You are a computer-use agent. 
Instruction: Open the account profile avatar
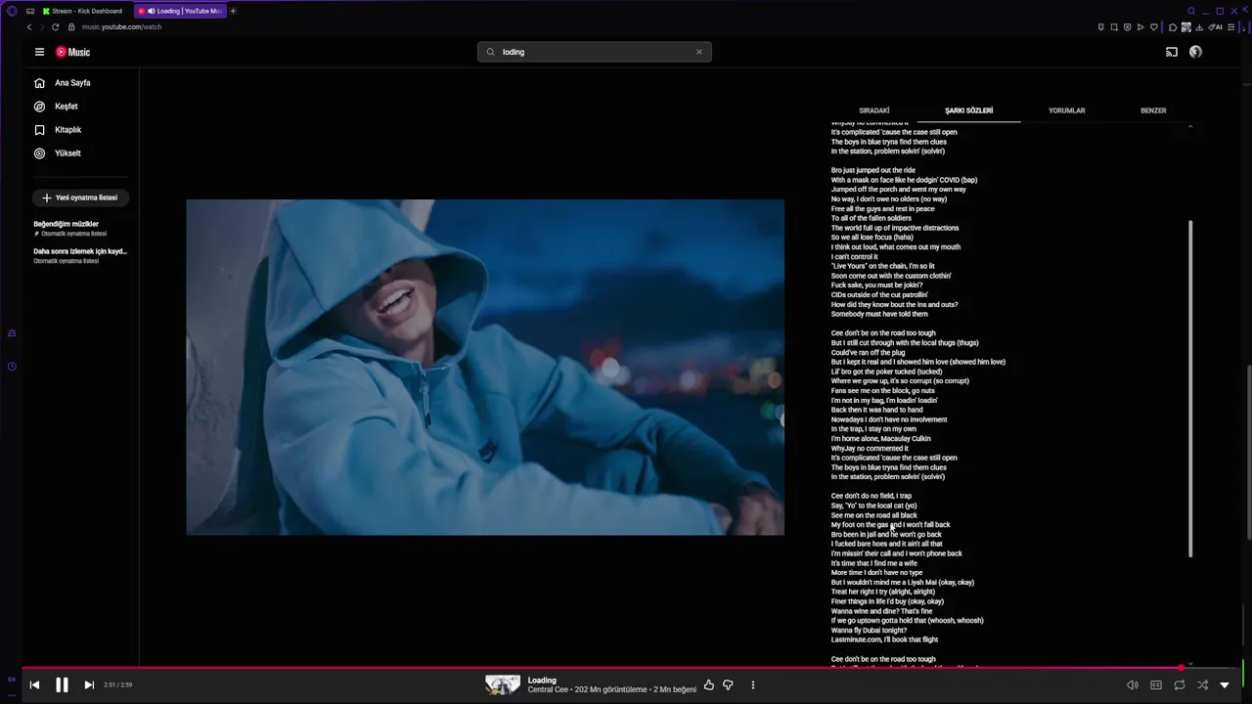point(1195,52)
